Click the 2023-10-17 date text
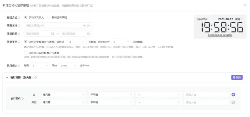This screenshot has height=117, width=250. pos(225,19)
